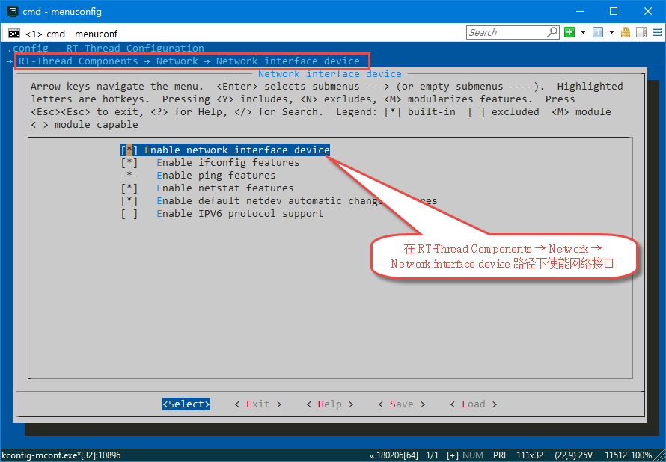The width and height of the screenshot is (666, 462).
Task: Minimize the ConEmu window
Action: click(x=579, y=11)
